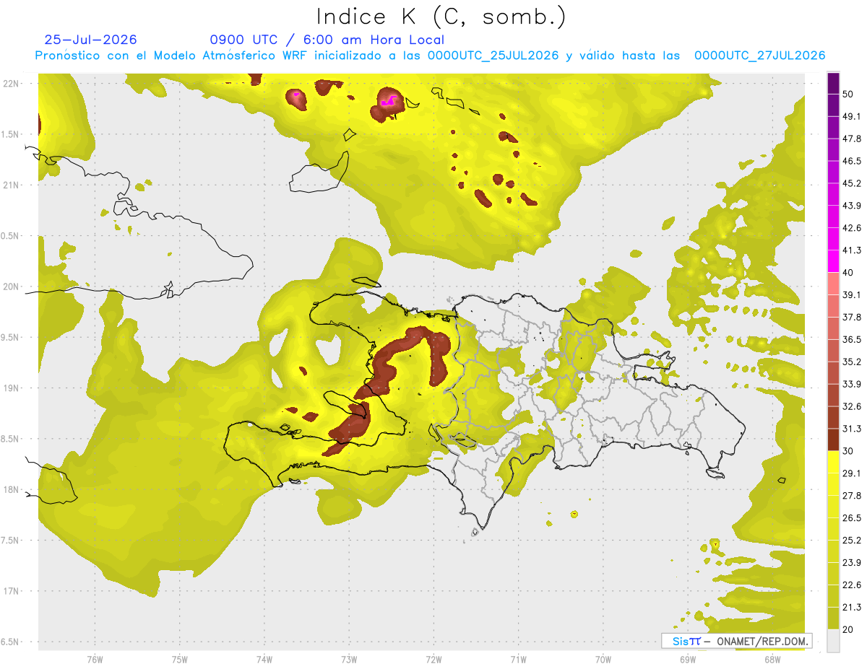Viewport: 867px width, 669px height.
Task: Click the '71W' longitude label
Action: [x=518, y=659]
